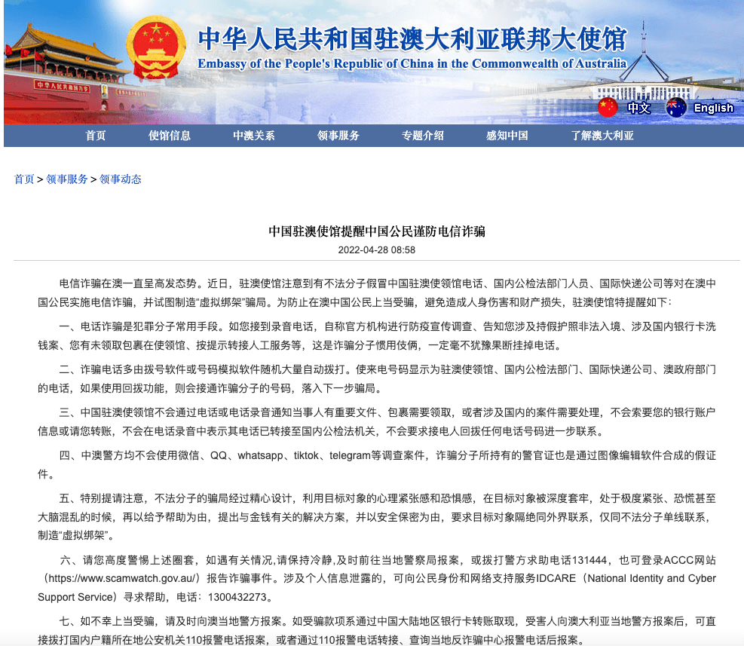Image resolution: width=744 pixels, height=646 pixels.
Task: Click the Chinese national emblem logo
Action: tap(156, 49)
